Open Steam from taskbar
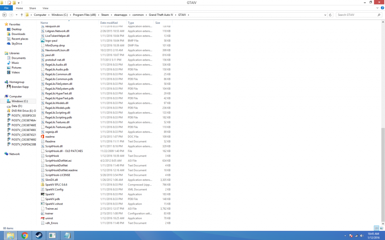 pos(39,236)
